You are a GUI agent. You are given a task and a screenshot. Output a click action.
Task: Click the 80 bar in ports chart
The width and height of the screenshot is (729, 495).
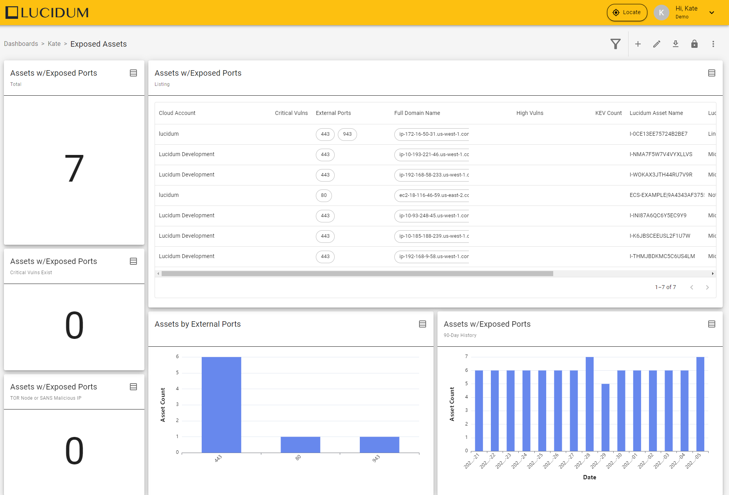click(x=301, y=445)
